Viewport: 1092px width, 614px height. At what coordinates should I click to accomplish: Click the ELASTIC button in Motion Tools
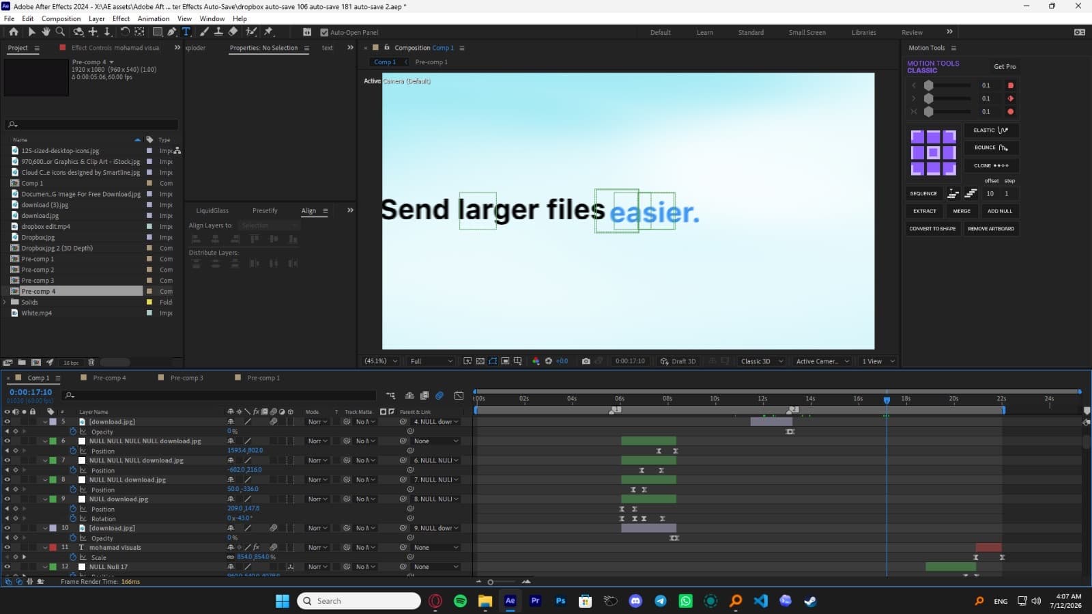(991, 130)
